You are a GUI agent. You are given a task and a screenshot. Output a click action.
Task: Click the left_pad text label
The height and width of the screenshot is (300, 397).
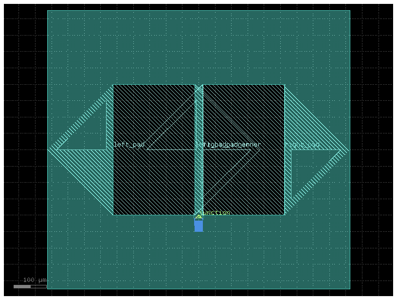coord(129,145)
